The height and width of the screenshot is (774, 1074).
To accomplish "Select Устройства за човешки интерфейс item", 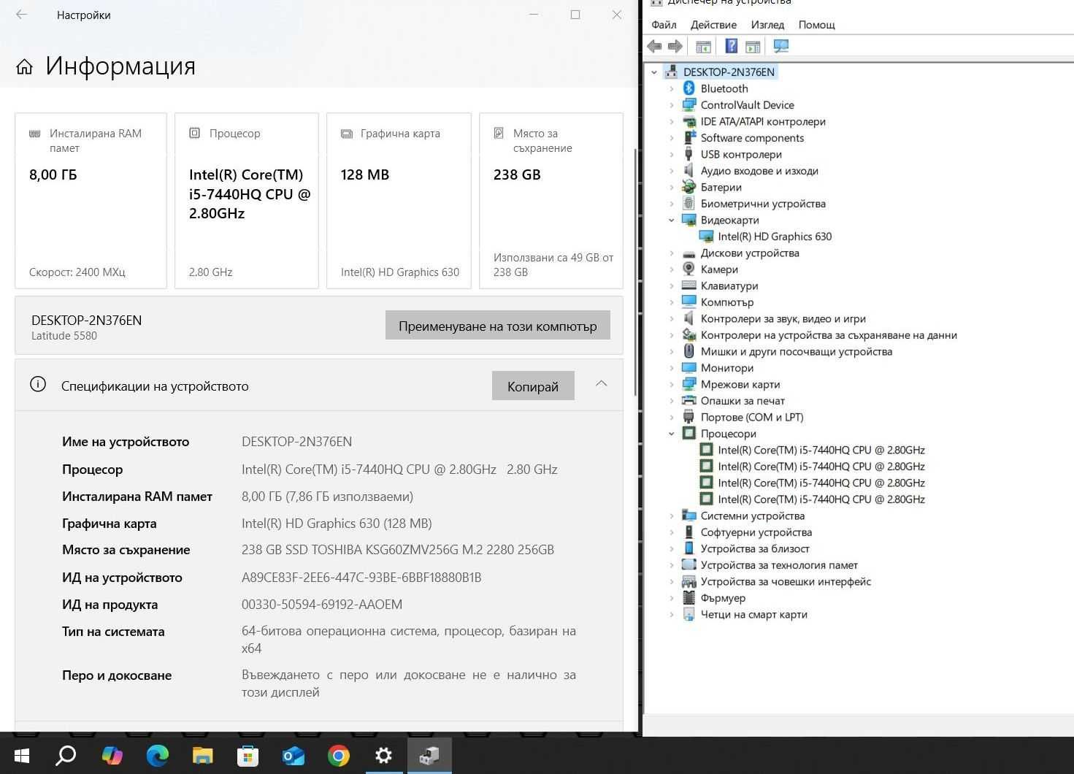I will pos(786,581).
